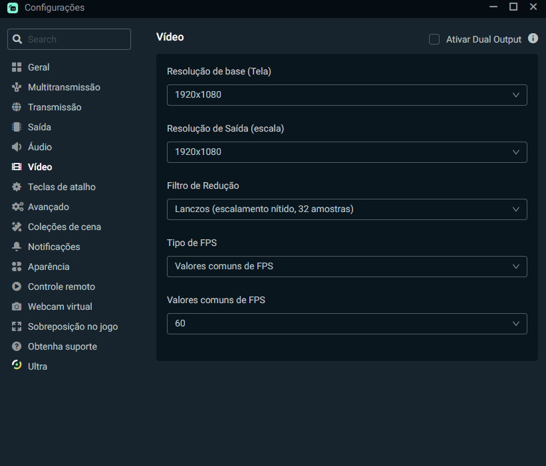The height and width of the screenshot is (466, 546).
Task: Click the camera icon for Webcam virtual
Action: tap(17, 306)
